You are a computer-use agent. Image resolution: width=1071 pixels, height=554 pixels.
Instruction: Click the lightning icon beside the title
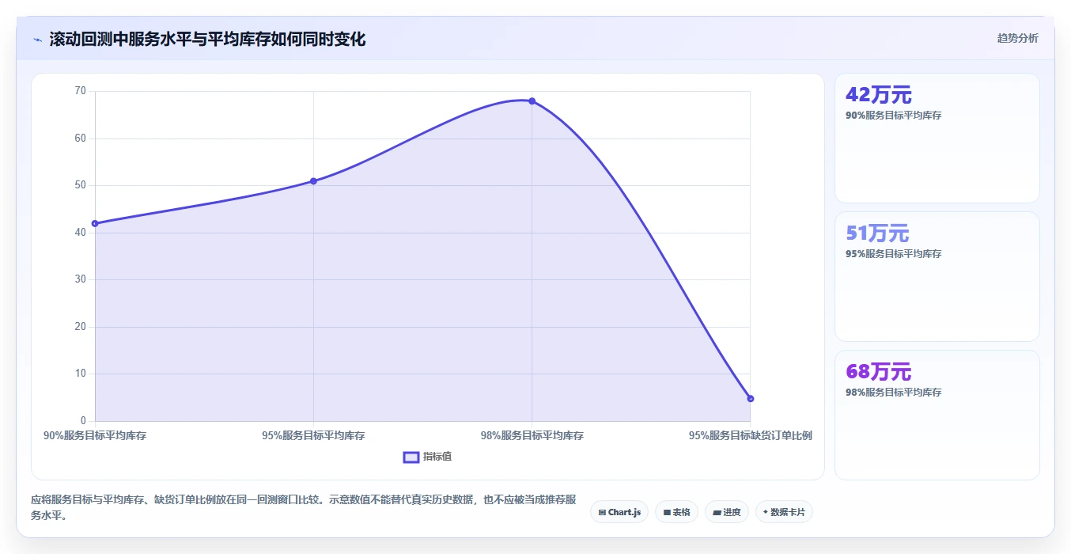[x=37, y=40]
